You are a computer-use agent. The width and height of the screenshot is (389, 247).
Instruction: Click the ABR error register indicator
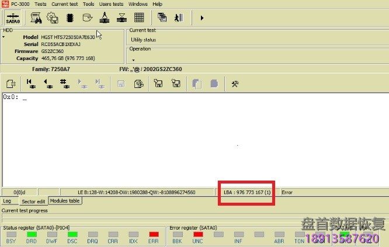(279, 234)
